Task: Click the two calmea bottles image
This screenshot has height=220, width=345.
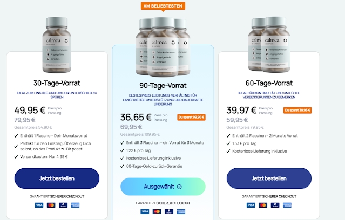Action: pos(269,45)
